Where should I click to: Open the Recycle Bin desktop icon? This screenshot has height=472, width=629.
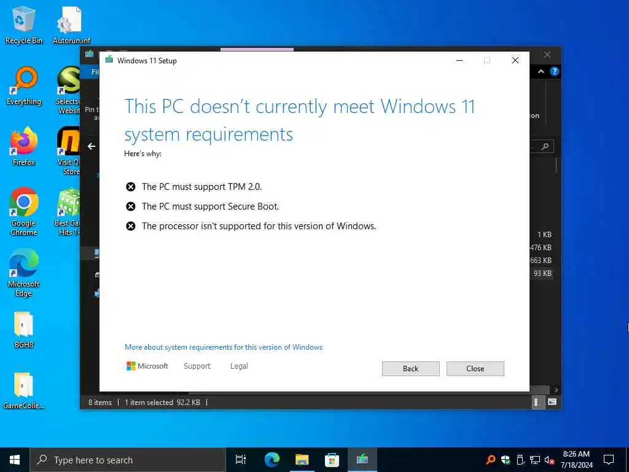[x=24, y=25]
